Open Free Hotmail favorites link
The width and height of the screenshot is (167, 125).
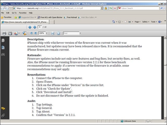70,17
